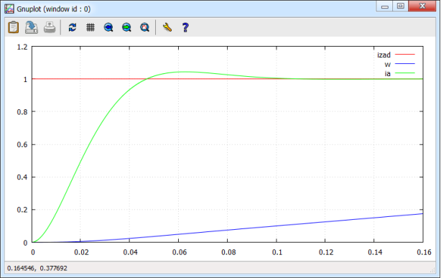The image size is (441, 278).
Task: Click the red izad legend line sample
Action: pyautogui.click(x=404, y=55)
